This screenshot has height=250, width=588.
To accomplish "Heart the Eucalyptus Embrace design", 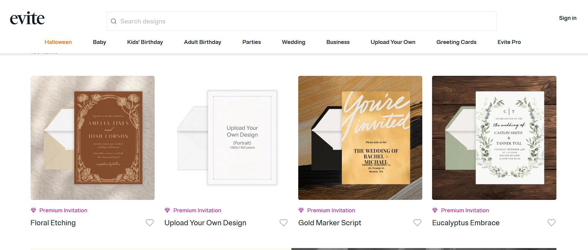I will coord(552,223).
